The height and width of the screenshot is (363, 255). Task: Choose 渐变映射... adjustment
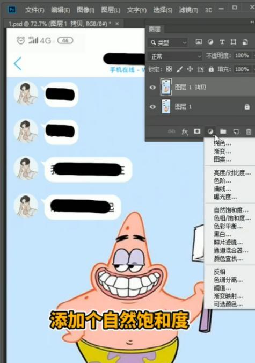(x=228, y=296)
